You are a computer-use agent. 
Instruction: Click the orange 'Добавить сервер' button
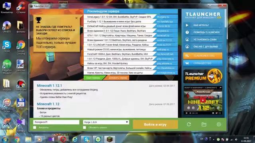[118, 78]
